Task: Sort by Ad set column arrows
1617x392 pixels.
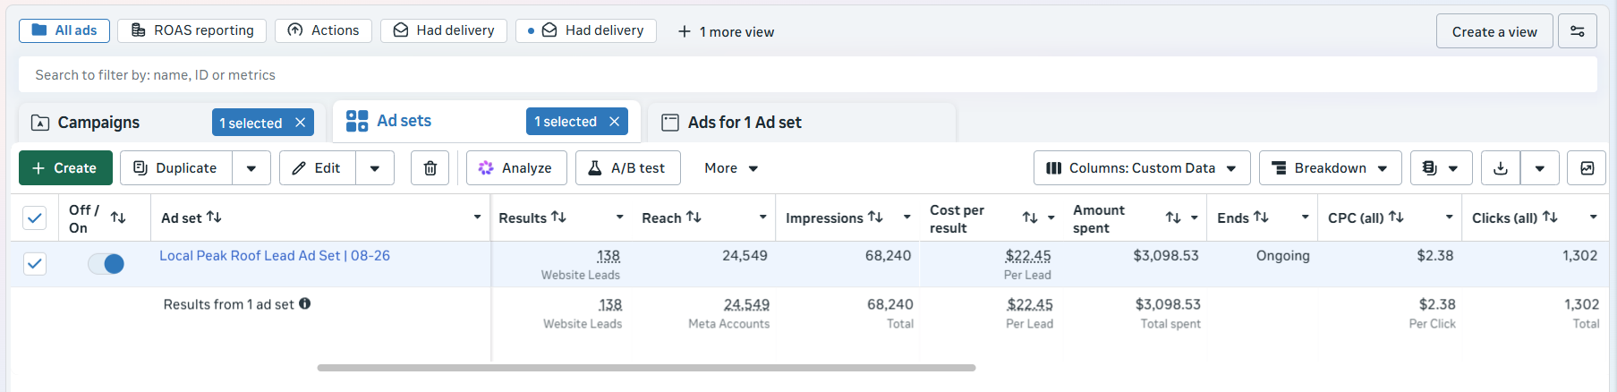Action: pyautogui.click(x=214, y=217)
